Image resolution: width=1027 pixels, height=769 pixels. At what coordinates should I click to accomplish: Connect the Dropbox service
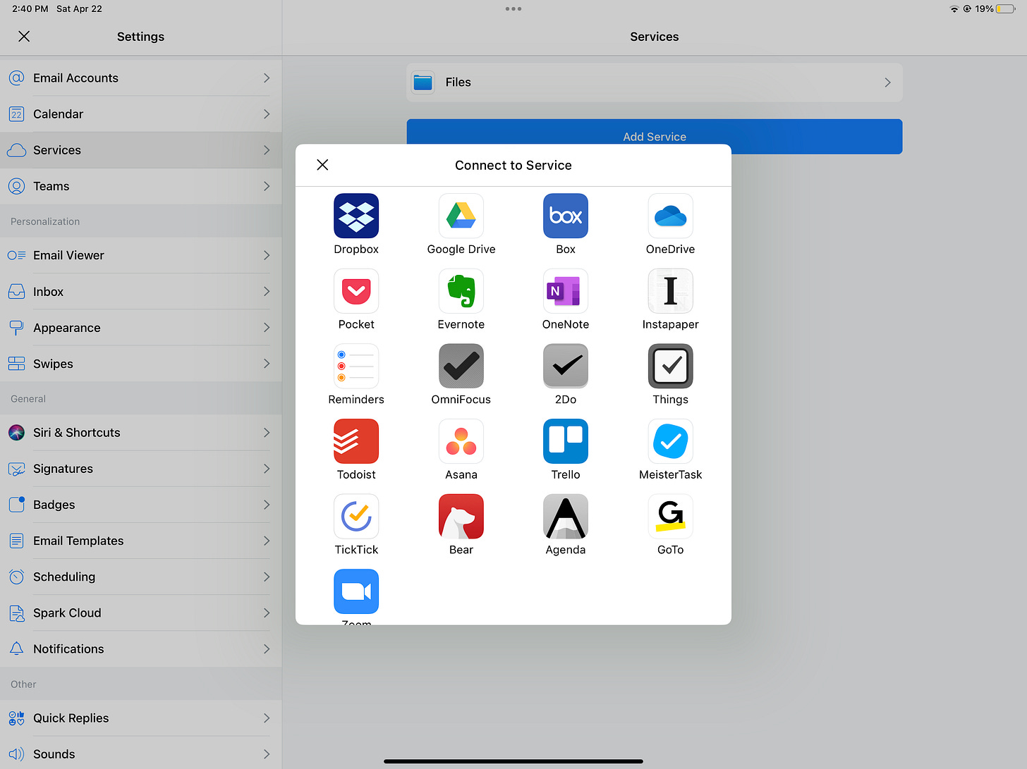click(356, 216)
